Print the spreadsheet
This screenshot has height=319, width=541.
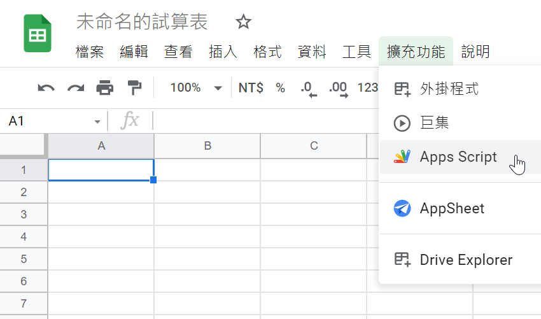pos(105,88)
